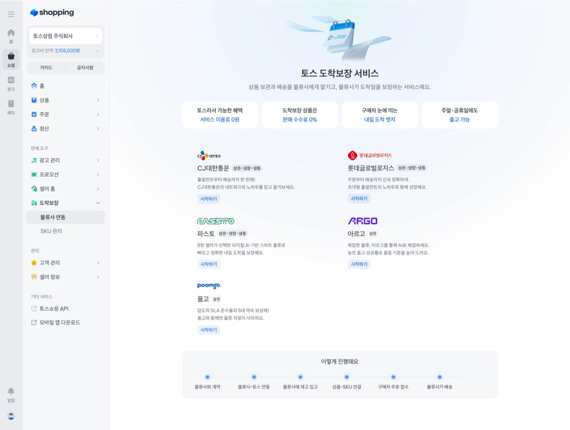The height and width of the screenshot is (430, 570).
Task: Open the user profile avatar
Action: tap(11, 416)
